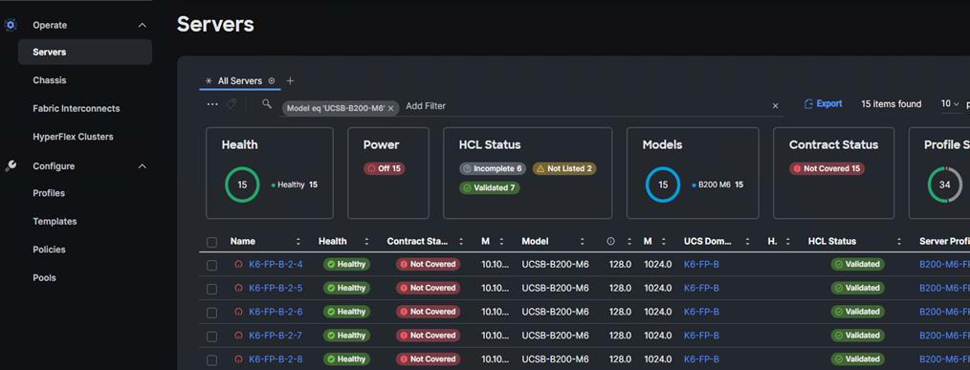Click the Export button
Image resolution: width=970 pixels, height=370 pixels.
coord(823,104)
